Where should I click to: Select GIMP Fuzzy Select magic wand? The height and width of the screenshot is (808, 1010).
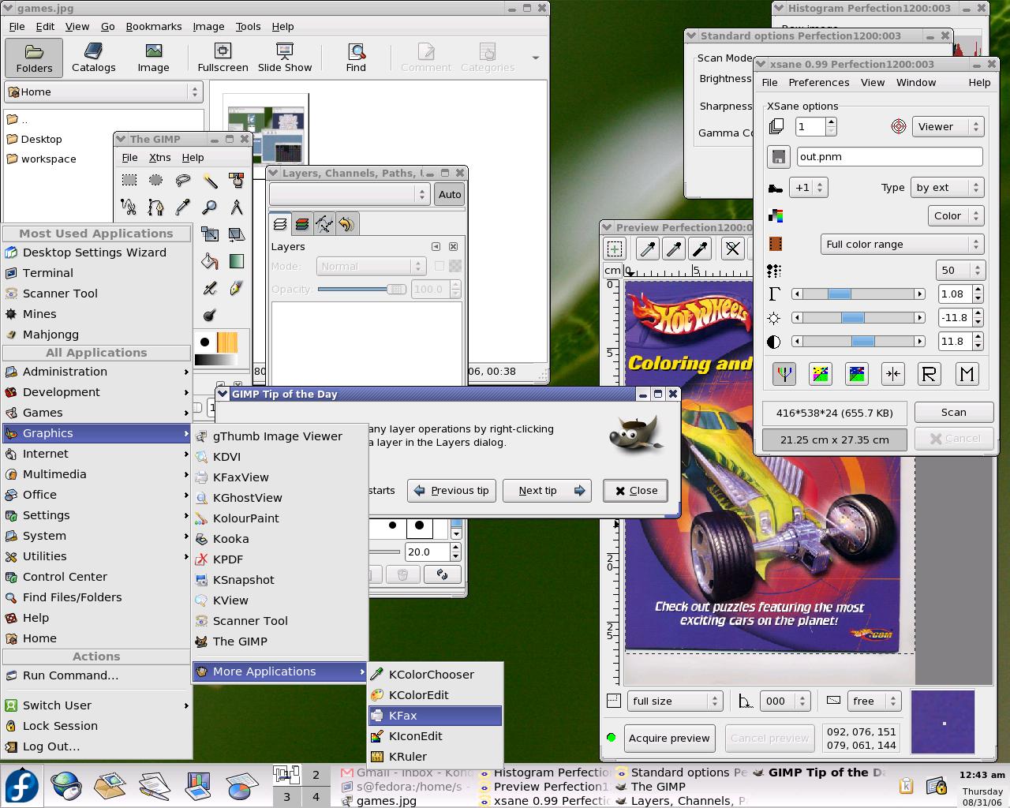point(210,181)
